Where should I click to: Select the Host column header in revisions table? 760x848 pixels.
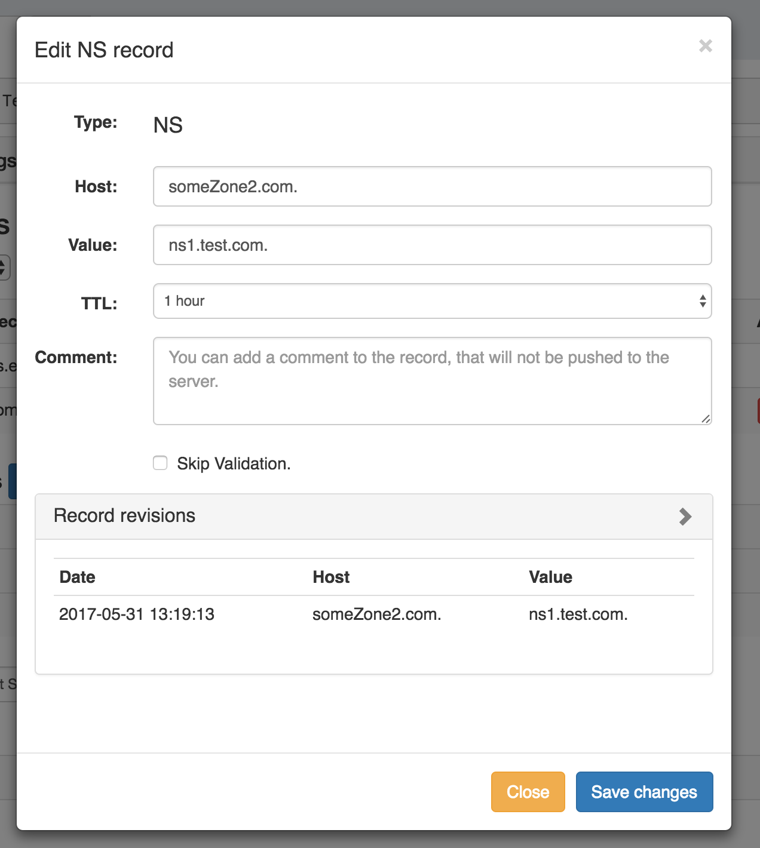(x=331, y=577)
